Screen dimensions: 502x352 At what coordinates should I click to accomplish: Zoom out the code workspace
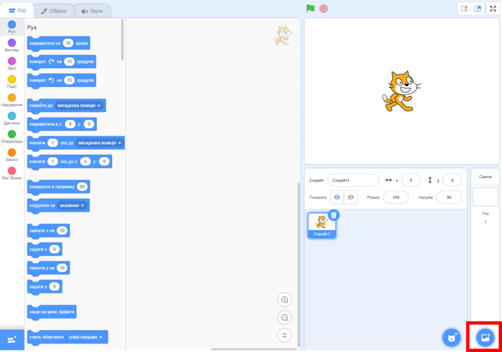[284, 318]
